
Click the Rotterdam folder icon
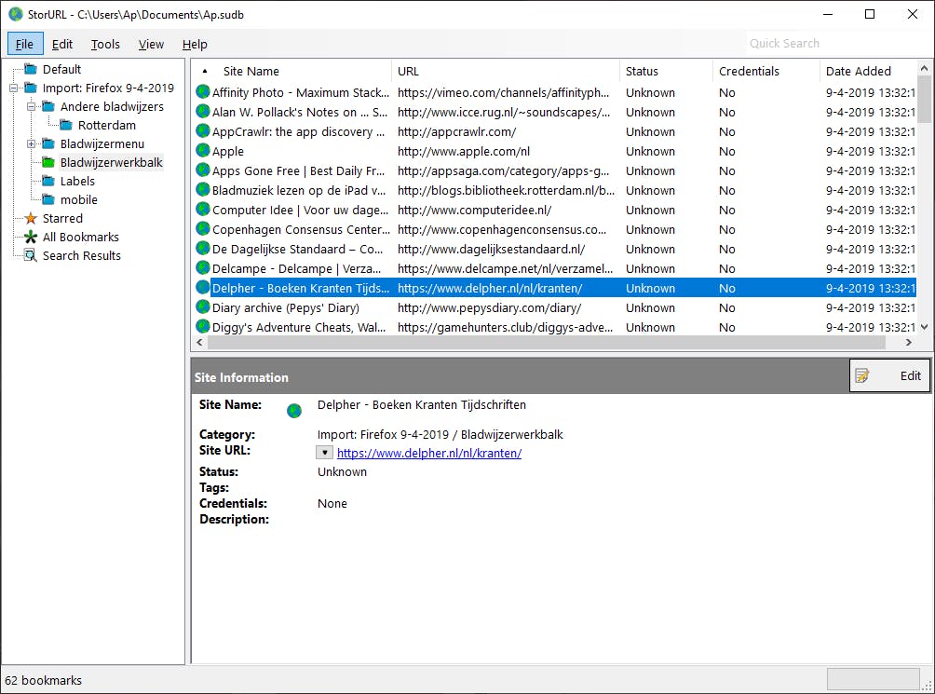pyautogui.click(x=66, y=125)
